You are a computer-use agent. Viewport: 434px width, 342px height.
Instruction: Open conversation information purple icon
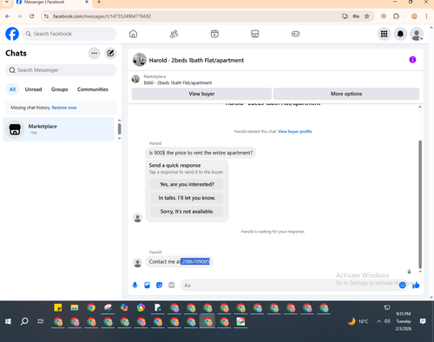(412, 60)
